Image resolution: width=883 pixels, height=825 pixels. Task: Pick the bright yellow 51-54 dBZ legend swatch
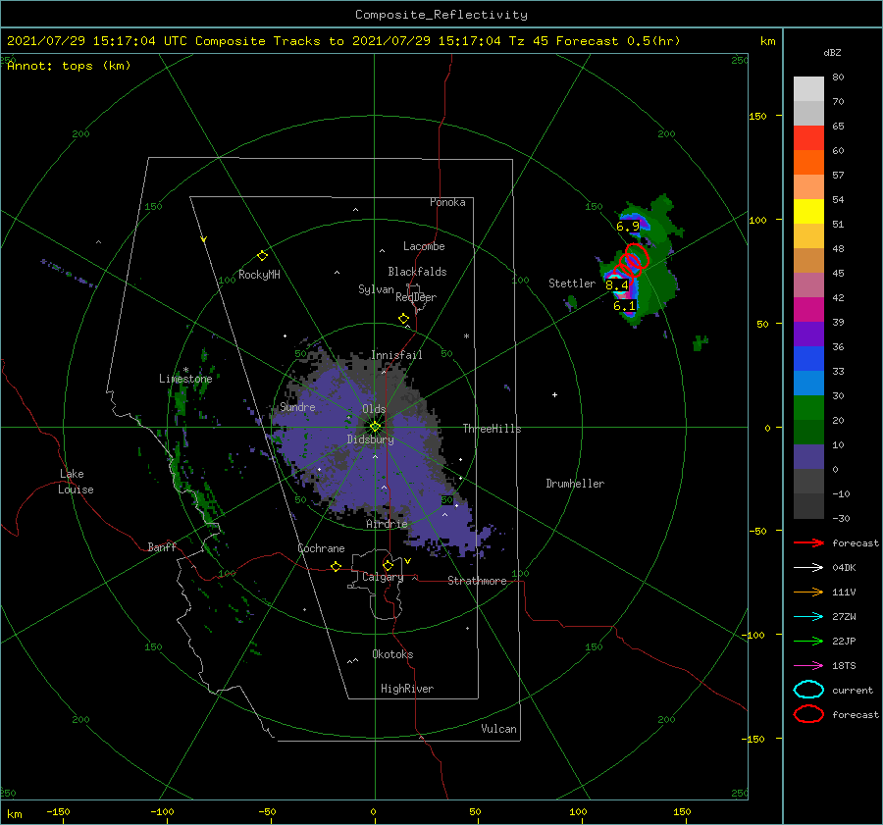click(x=808, y=211)
